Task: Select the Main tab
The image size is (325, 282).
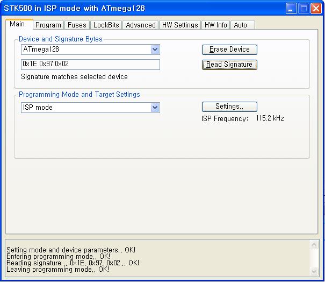Action: point(19,24)
